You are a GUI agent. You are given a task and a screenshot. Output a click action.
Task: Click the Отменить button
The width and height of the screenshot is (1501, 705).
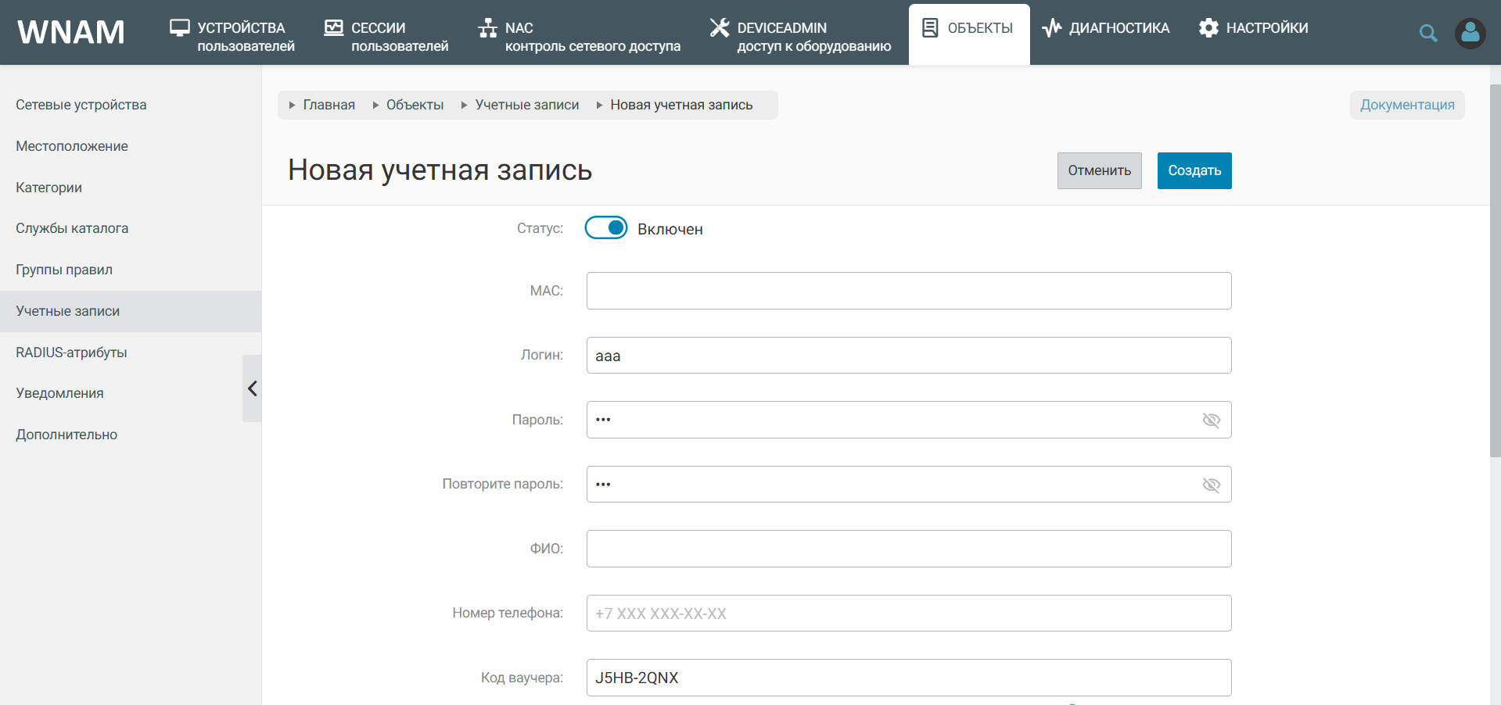coord(1099,170)
